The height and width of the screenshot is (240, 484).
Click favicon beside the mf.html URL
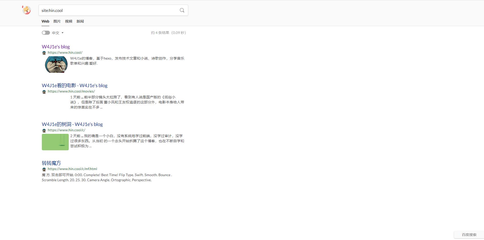click(44, 169)
